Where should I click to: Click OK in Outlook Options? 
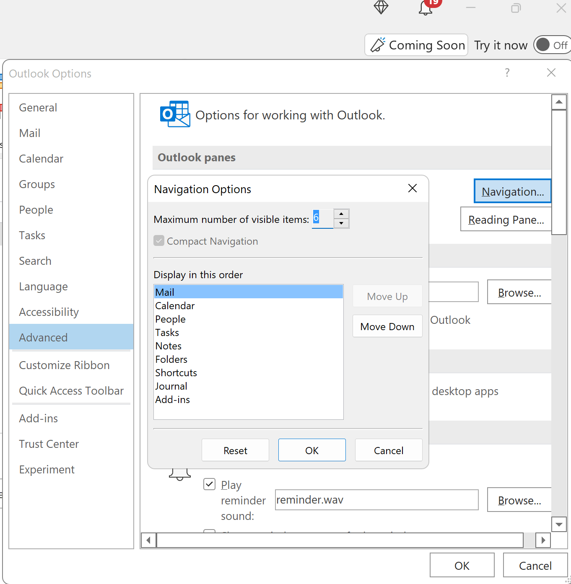click(x=462, y=566)
